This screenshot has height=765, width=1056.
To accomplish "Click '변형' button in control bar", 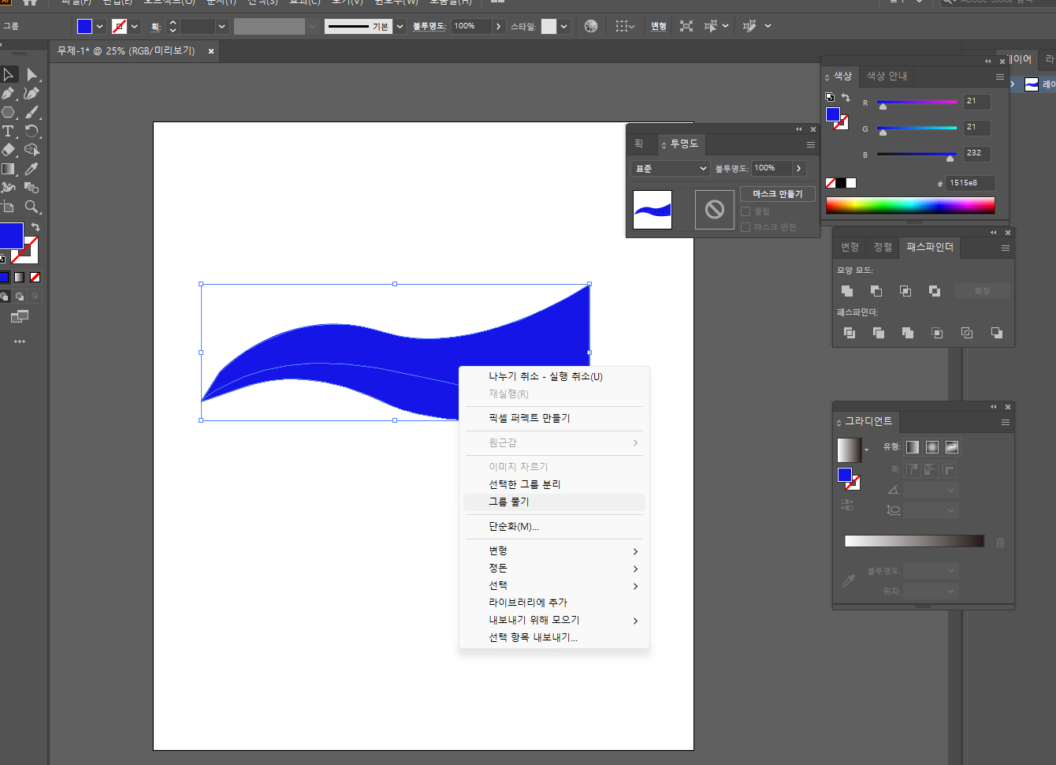I will click(658, 26).
